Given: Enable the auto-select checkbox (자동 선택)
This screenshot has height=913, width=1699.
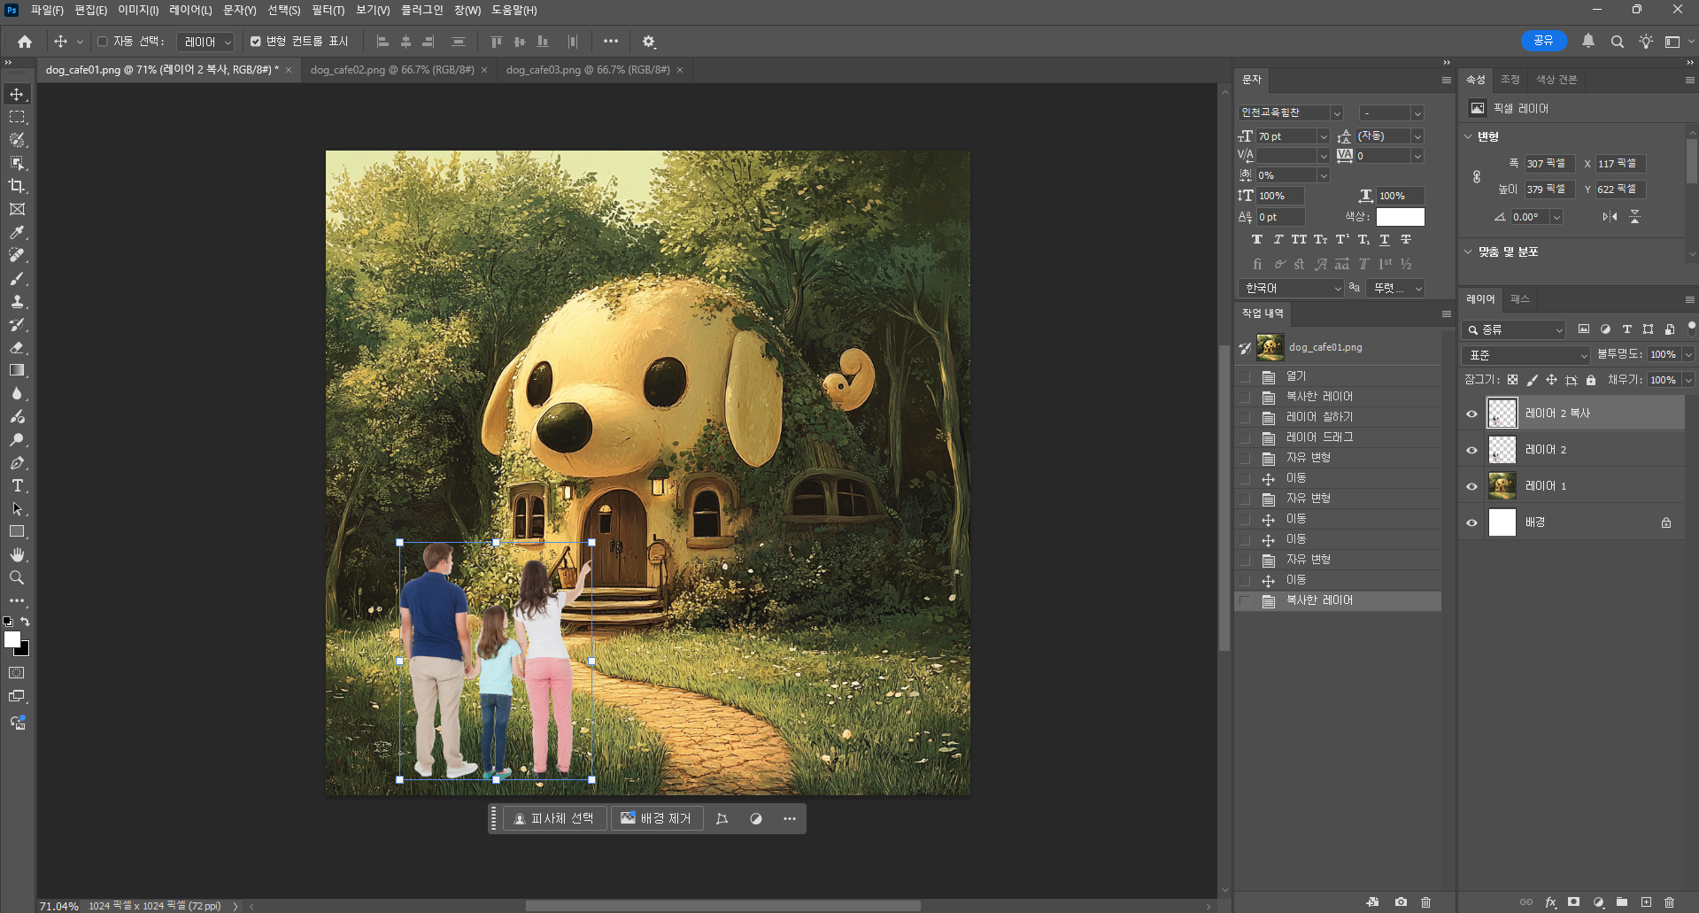Looking at the screenshot, I should 103,42.
